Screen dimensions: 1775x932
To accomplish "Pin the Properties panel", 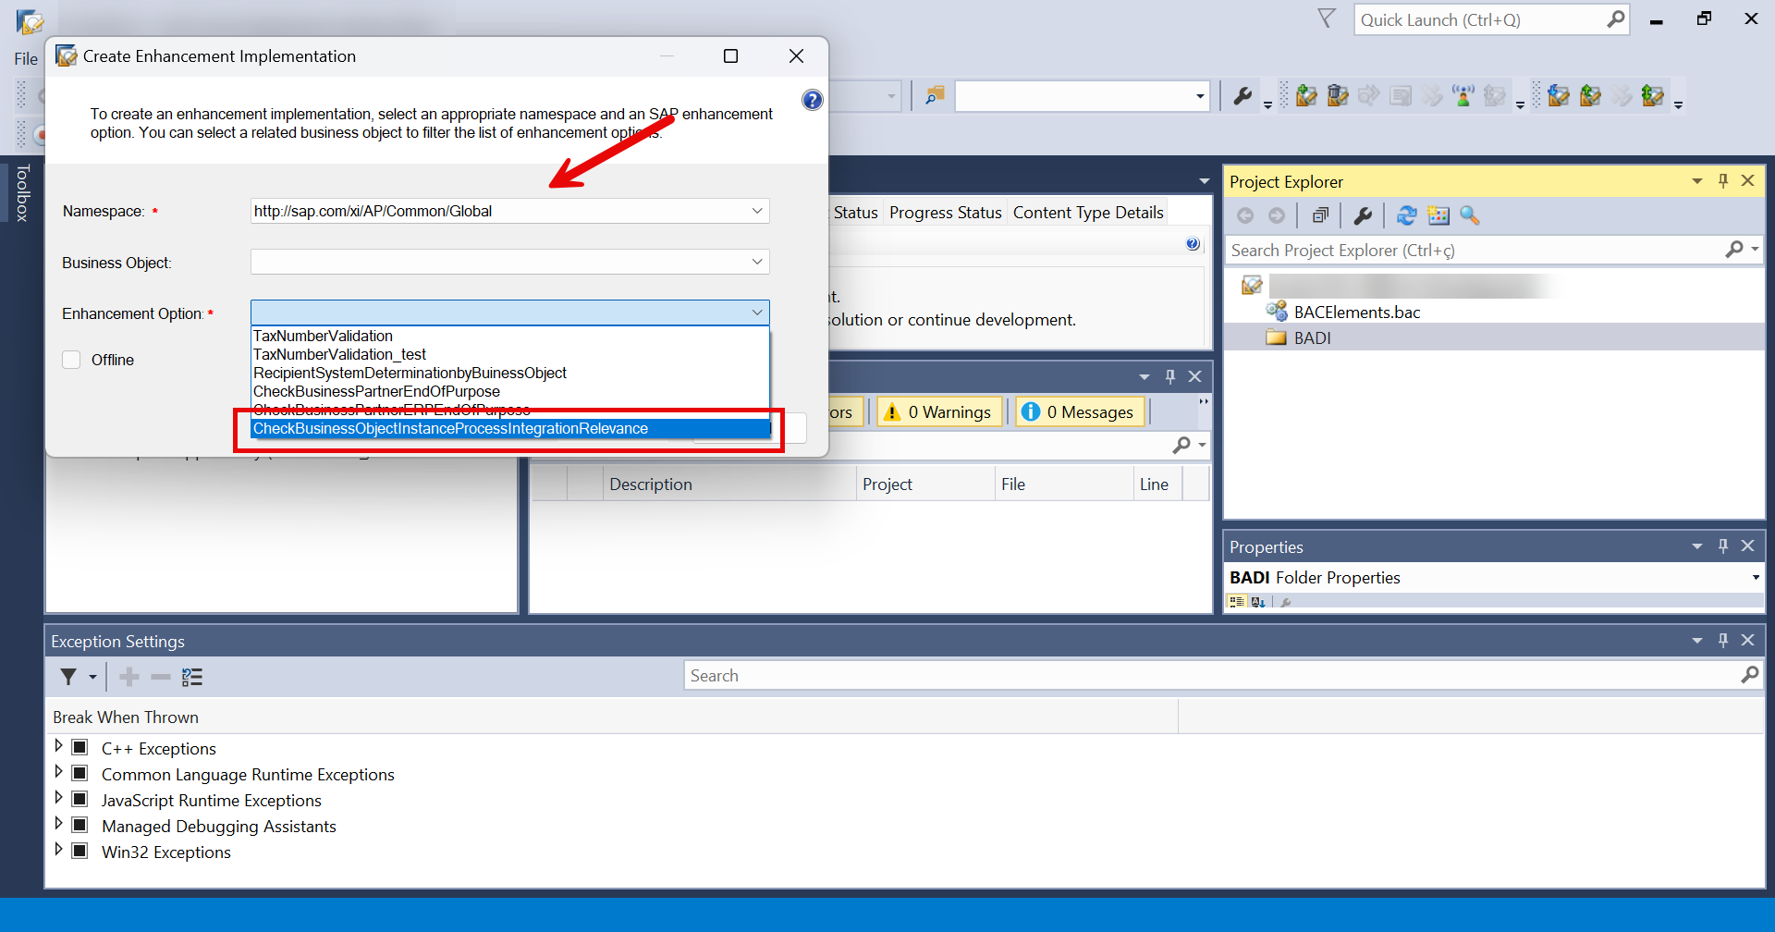I will 1723,546.
